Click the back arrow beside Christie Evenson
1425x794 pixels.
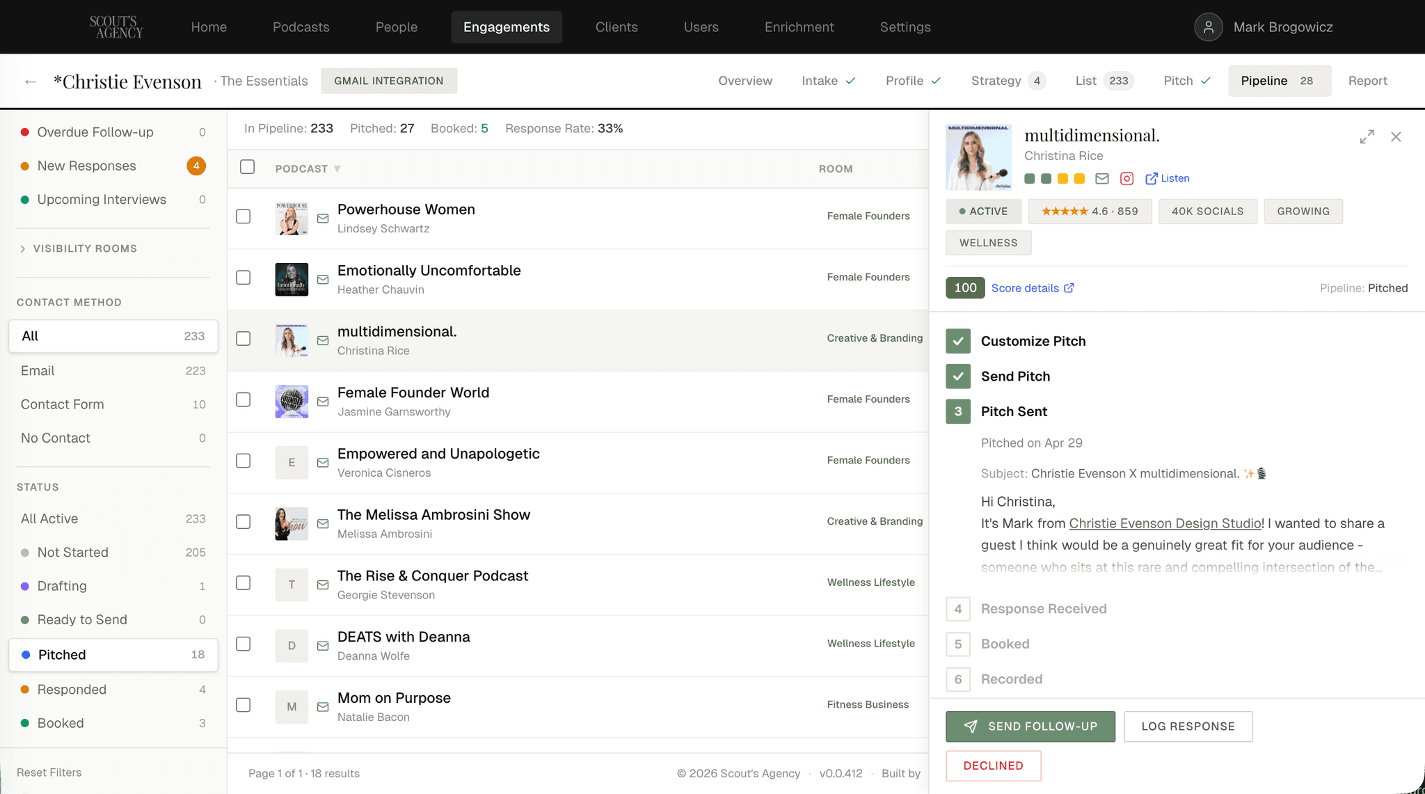click(30, 81)
